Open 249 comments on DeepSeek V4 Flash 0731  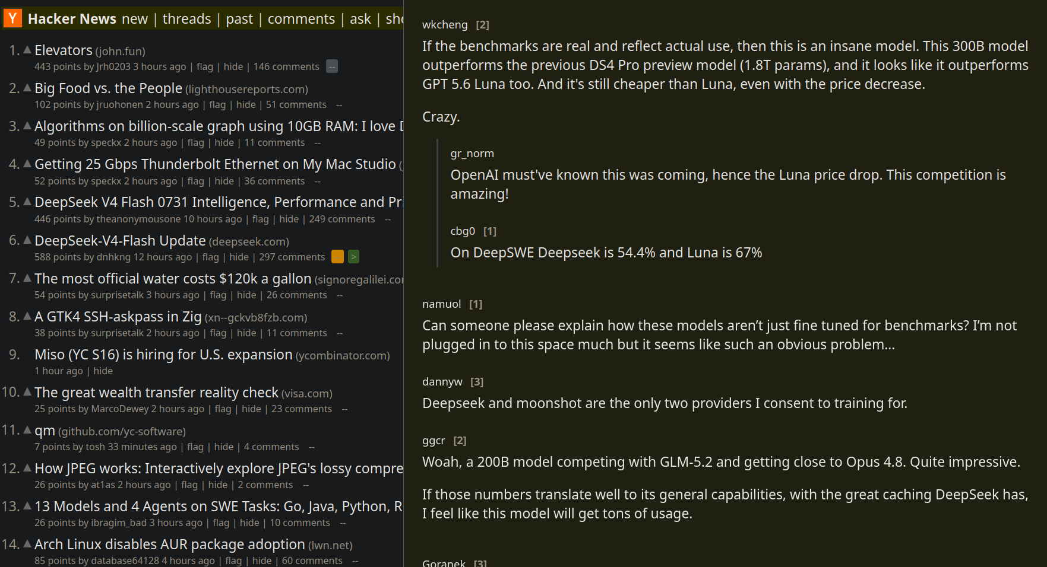[x=342, y=219]
